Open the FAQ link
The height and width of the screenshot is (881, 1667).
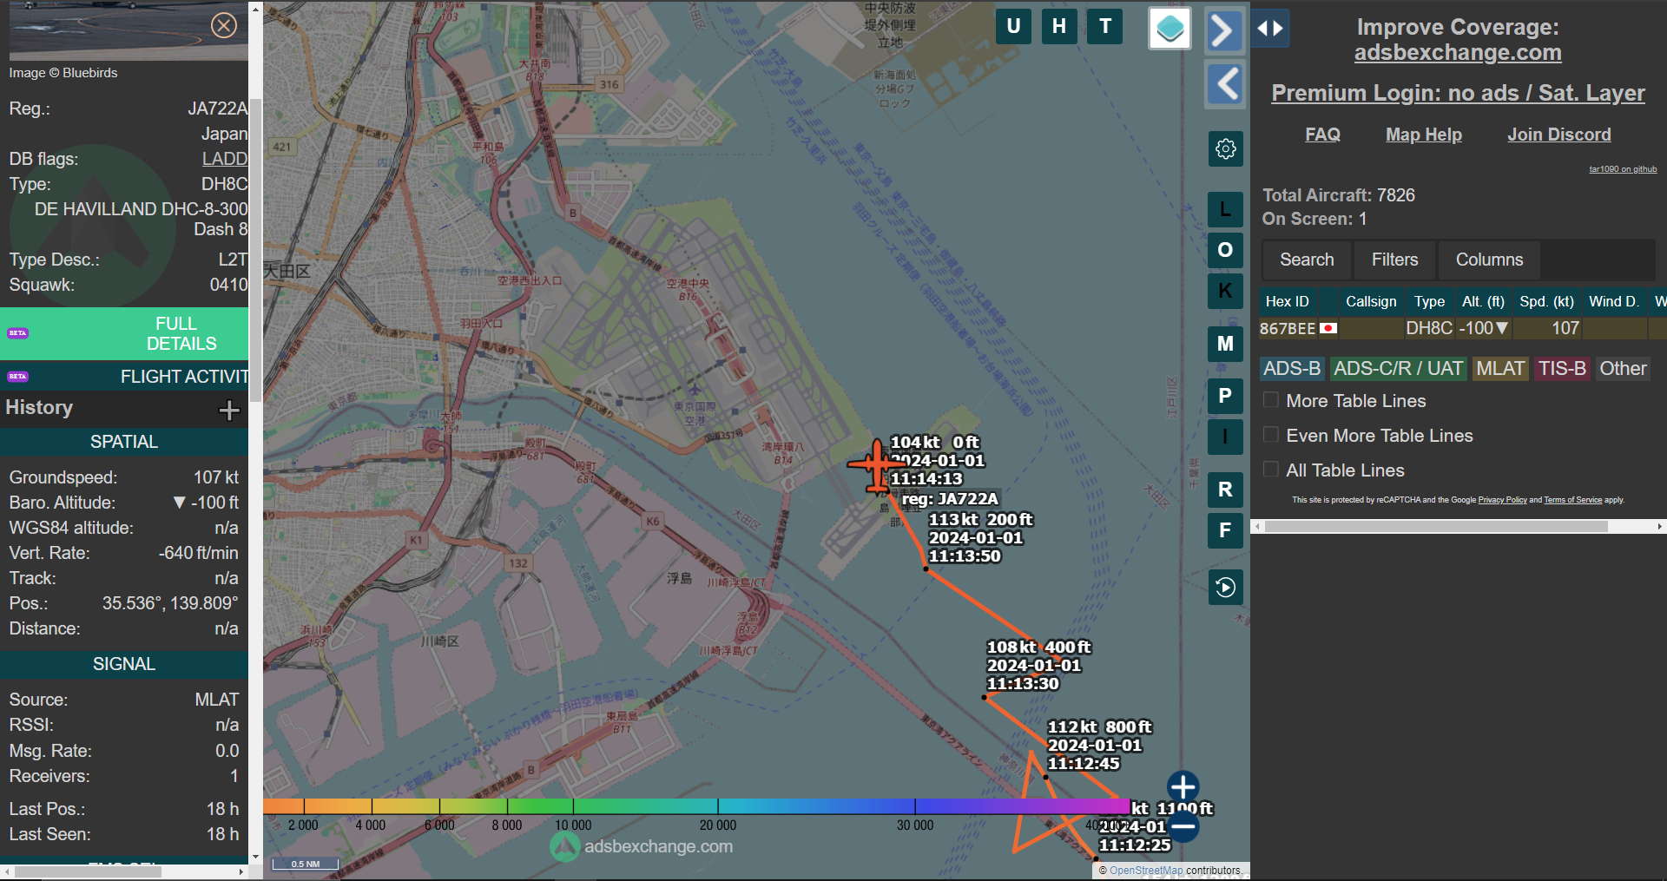[x=1322, y=135]
